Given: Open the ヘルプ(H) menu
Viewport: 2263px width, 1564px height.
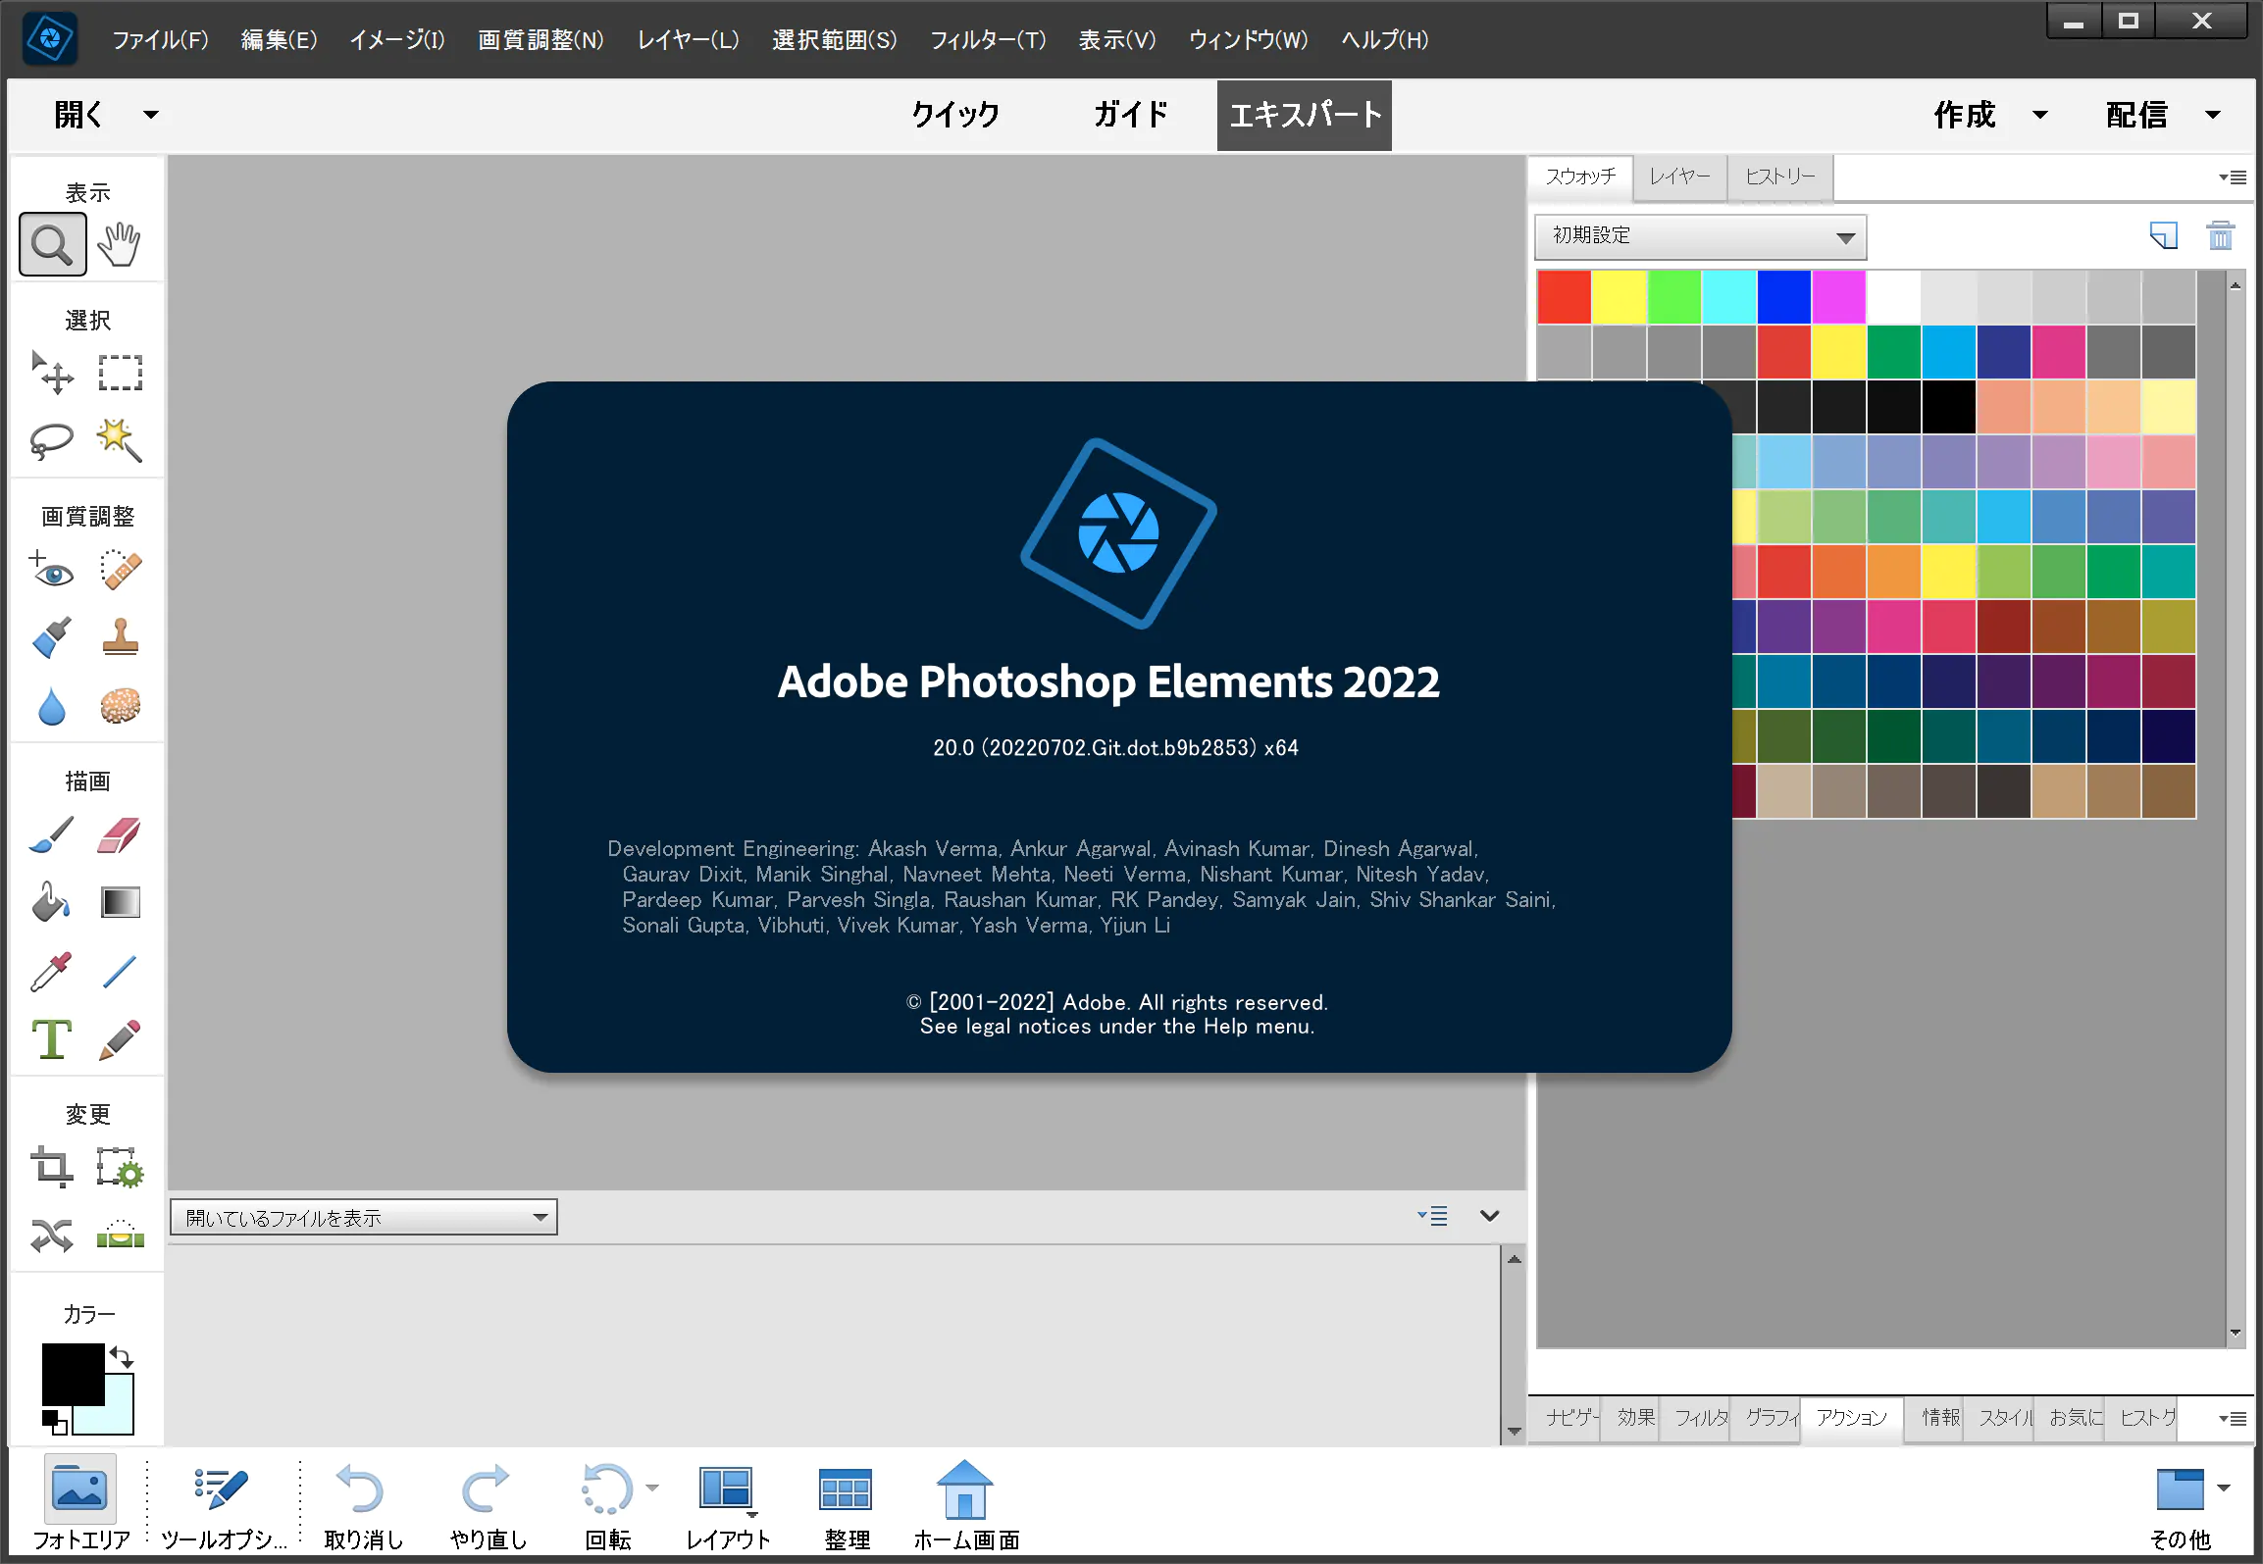Looking at the screenshot, I should click(x=1384, y=40).
